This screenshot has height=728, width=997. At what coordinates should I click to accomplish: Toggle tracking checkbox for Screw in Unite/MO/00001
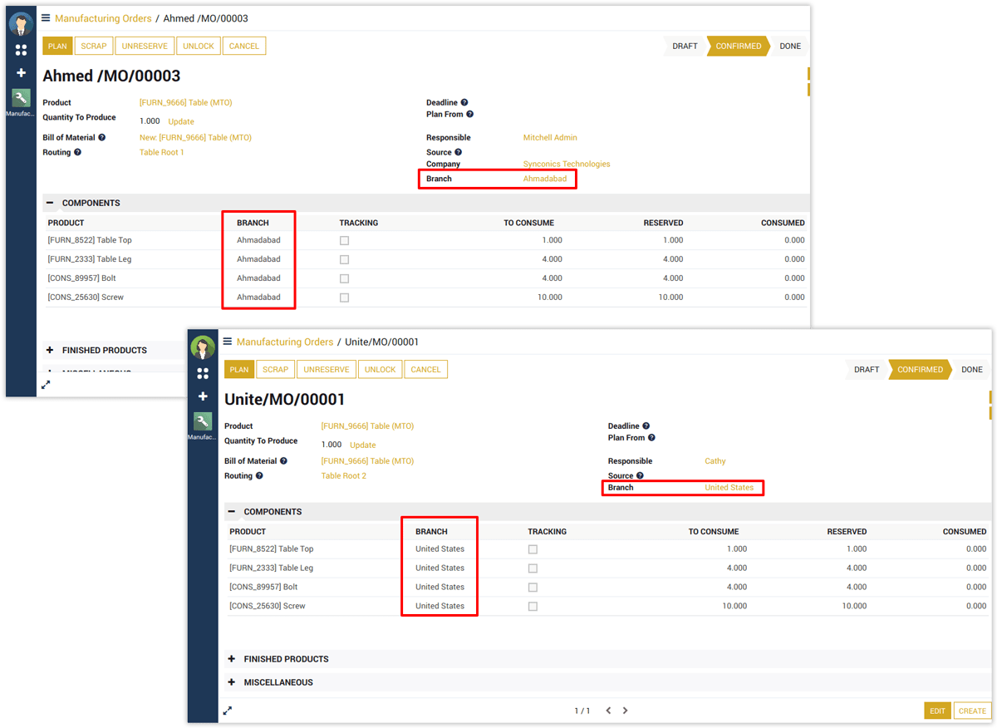[533, 606]
